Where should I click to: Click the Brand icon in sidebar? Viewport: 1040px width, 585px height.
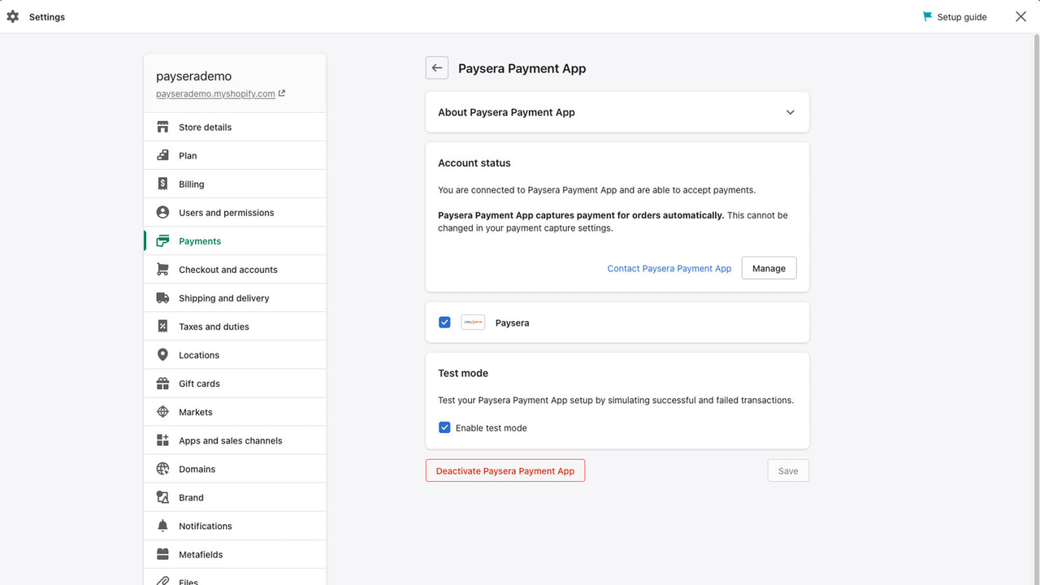162,496
